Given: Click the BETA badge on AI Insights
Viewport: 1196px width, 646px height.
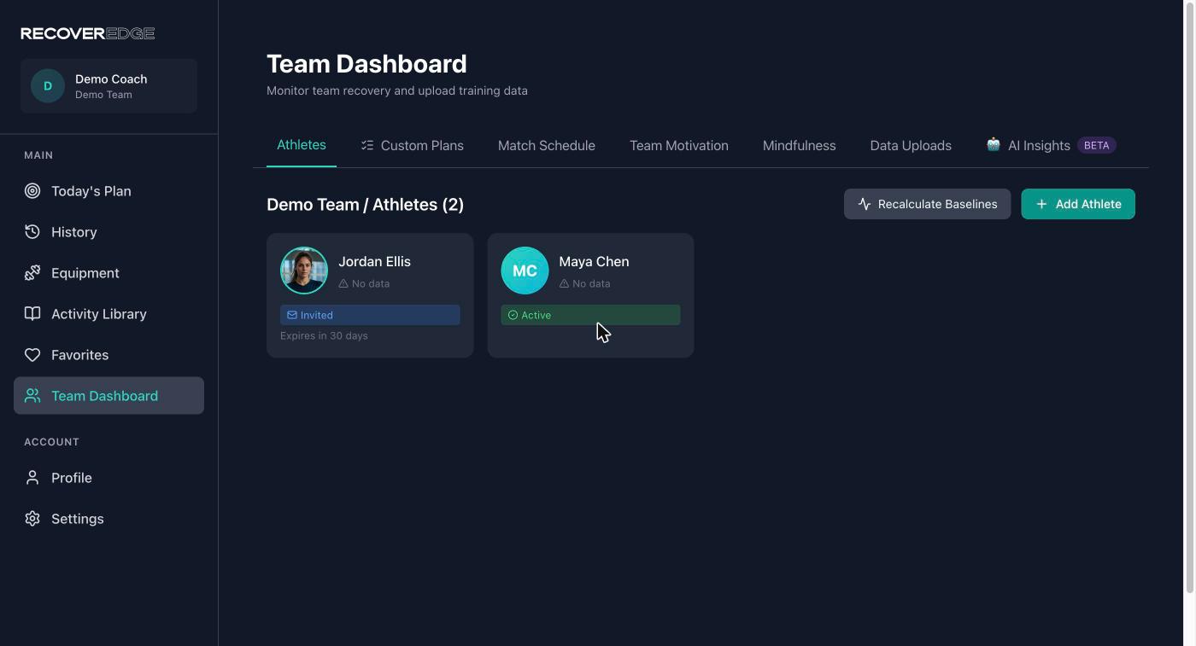Looking at the screenshot, I should 1096,145.
